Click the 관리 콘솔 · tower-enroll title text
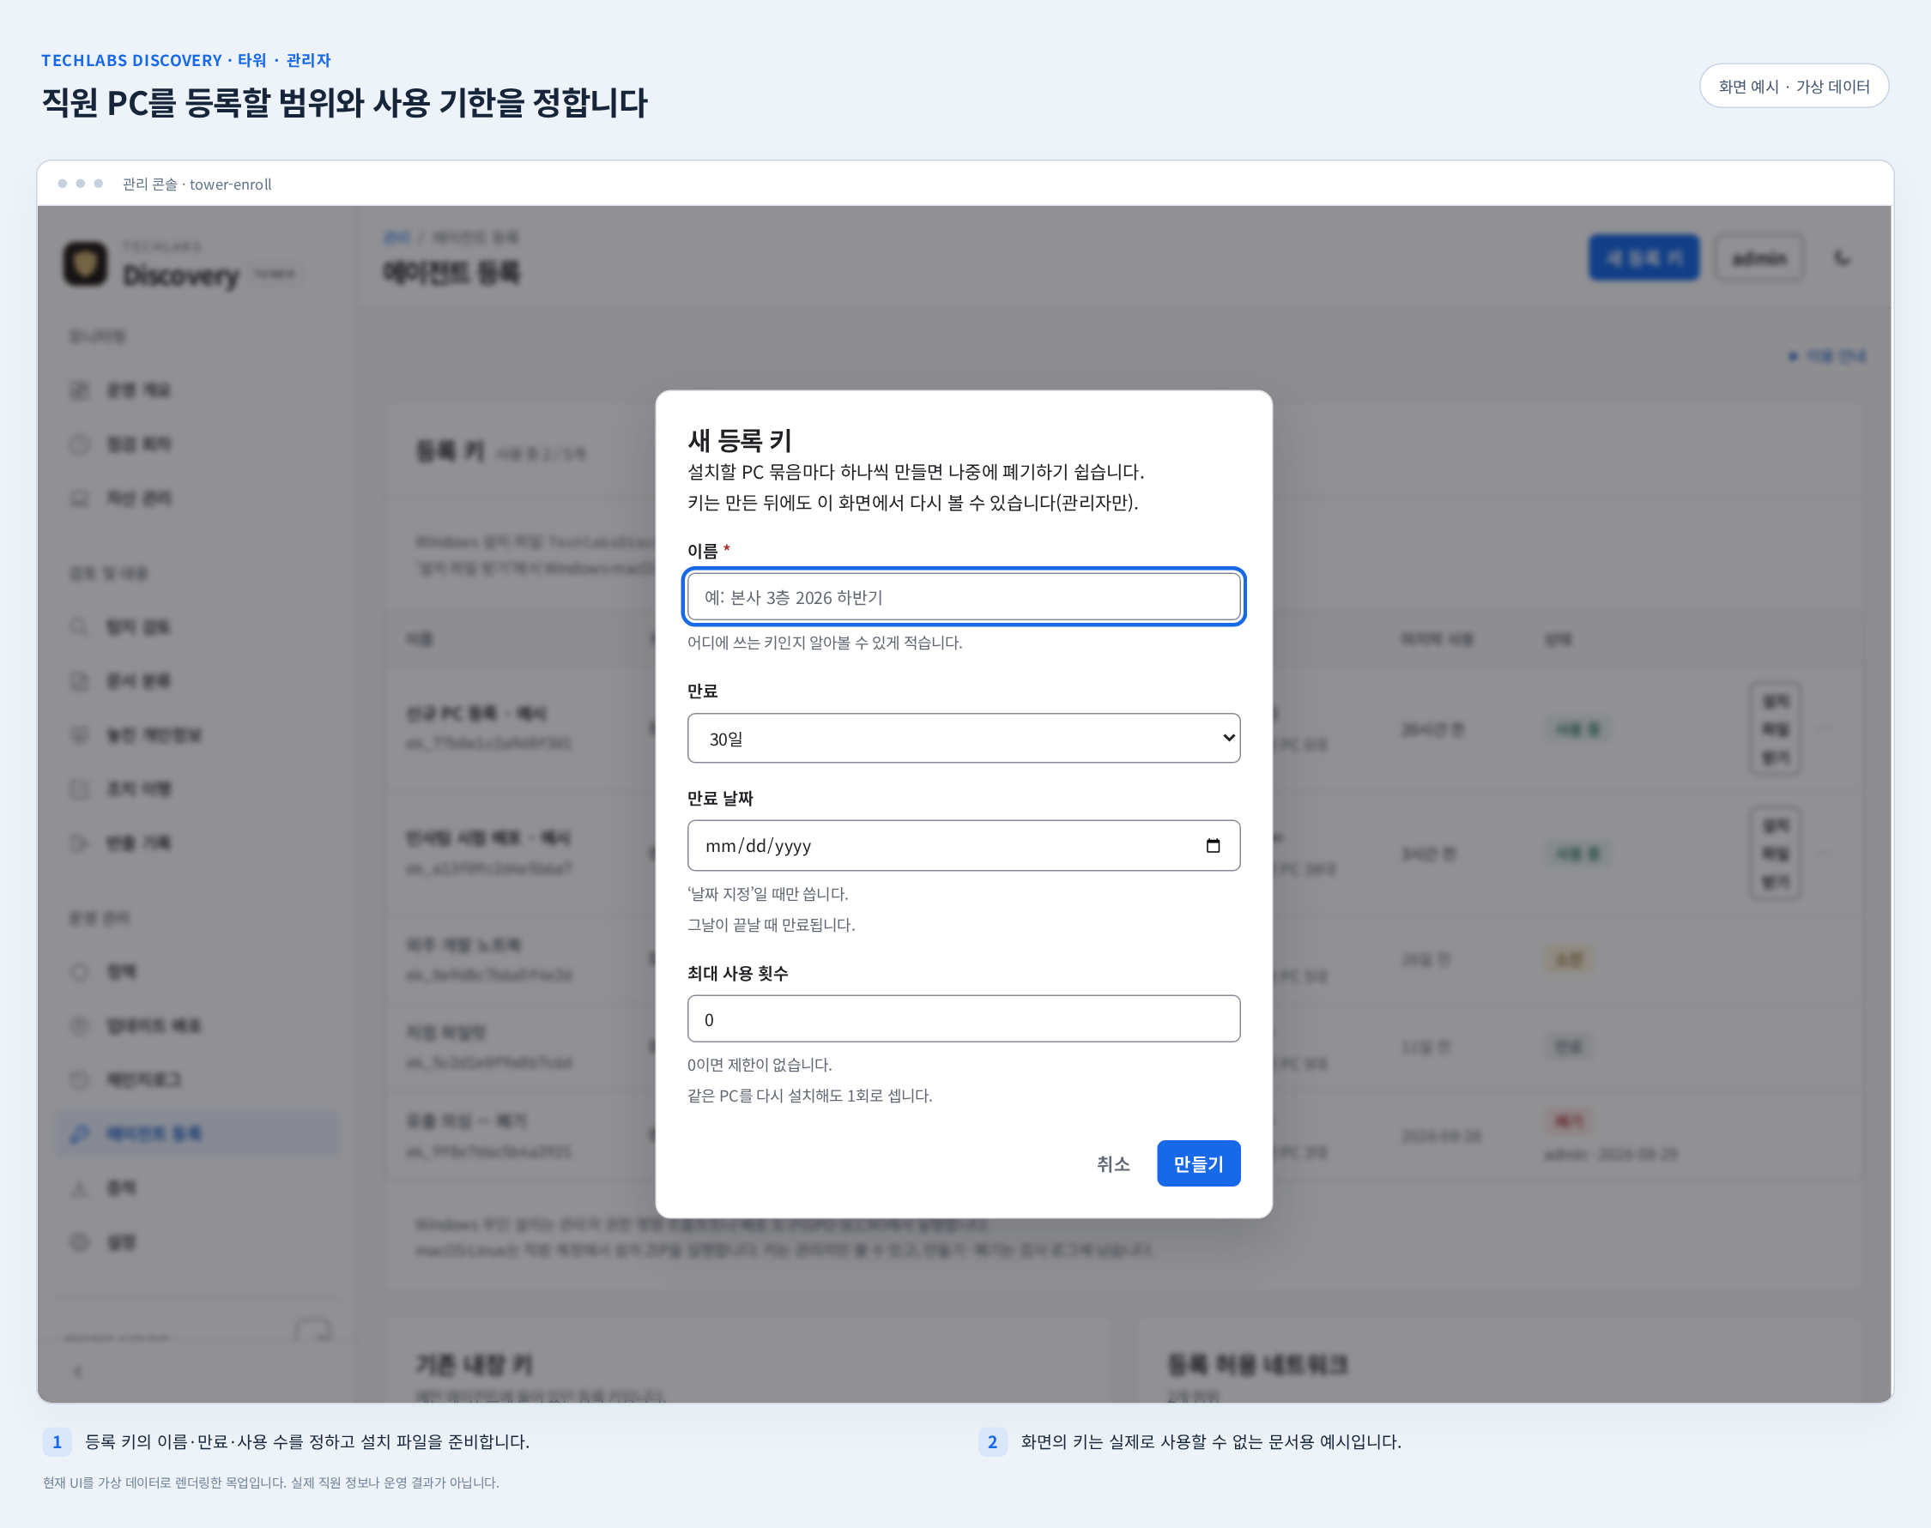Screen dimensions: 1931x1528 pos(197,184)
